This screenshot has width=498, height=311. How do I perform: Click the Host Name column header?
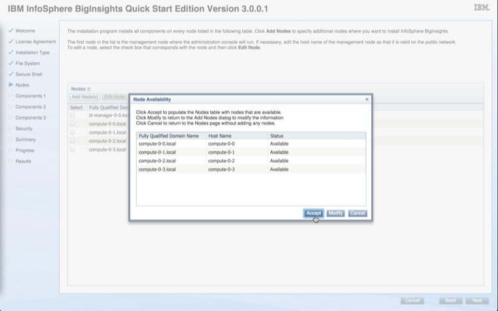point(237,136)
